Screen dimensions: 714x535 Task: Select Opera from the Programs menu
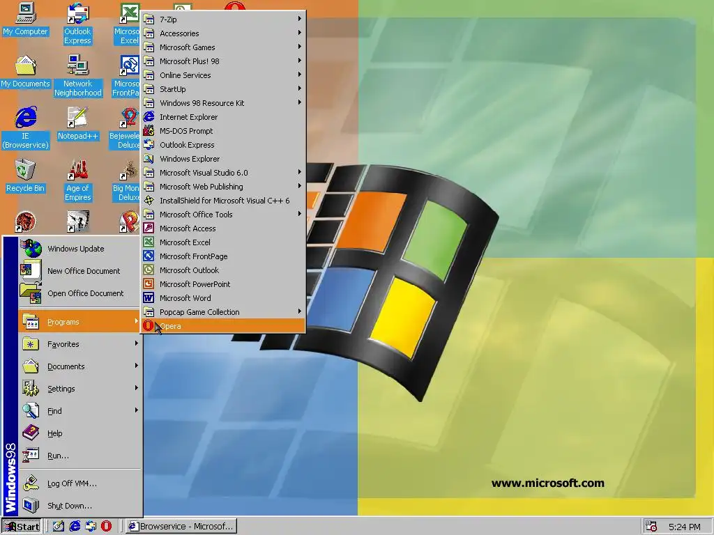(x=222, y=326)
